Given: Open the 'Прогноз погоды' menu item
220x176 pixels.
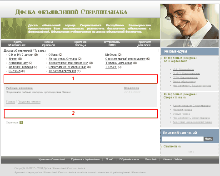Looking at the screenshot, I should click(x=80, y=44).
